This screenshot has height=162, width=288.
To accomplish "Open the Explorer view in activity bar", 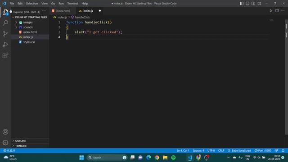I will 5,12.
